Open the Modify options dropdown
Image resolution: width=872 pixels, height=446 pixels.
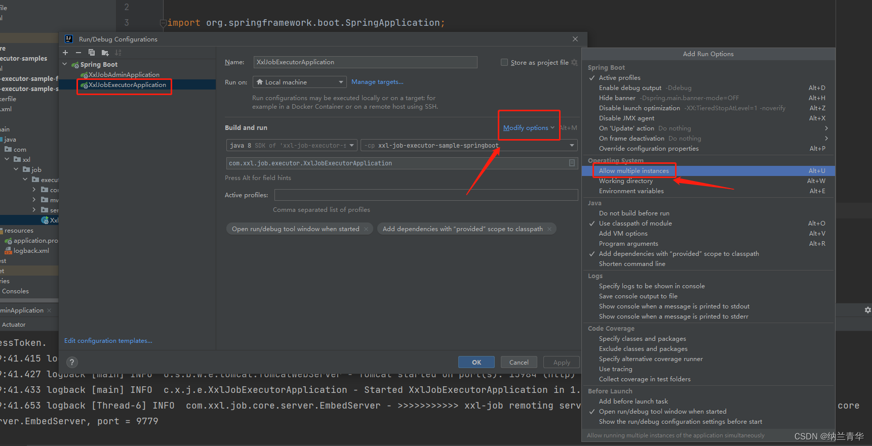[x=529, y=128]
